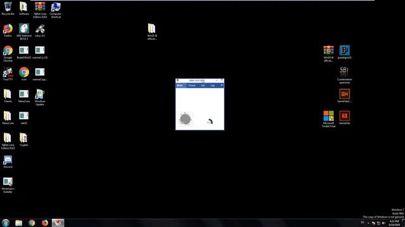Open the GameHack GH desktop icon
Image resolution: width=405 pixels, height=227 pixels.
(344, 96)
